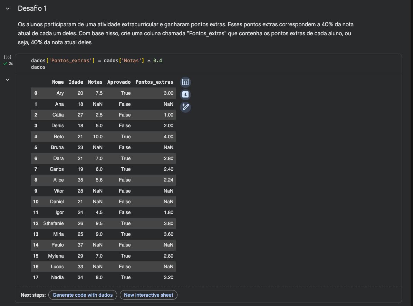Click the second code line 'dados'
The image size is (413, 306).
[x=38, y=67]
